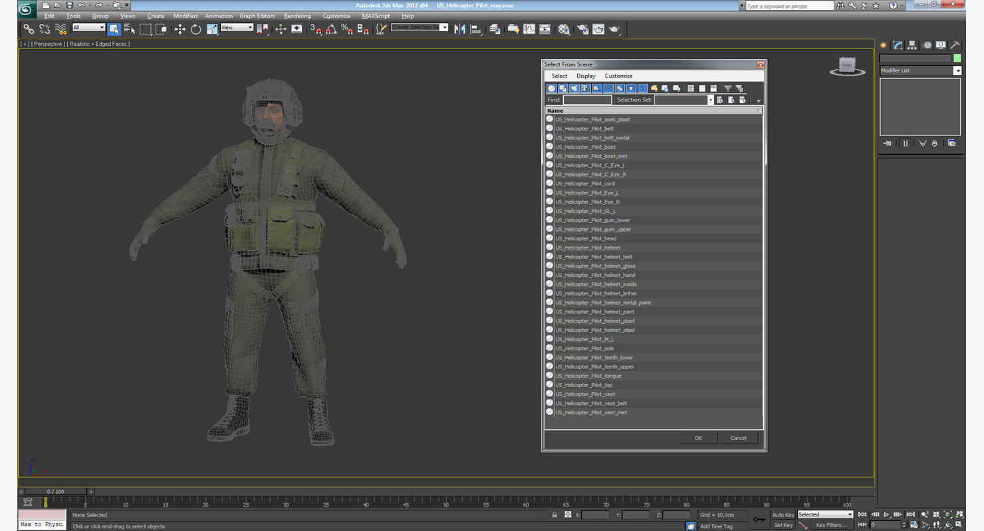Open the Hierarchy command panel tab
Image resolution: width=984 pixels, height=531 pixels.
pyautogui.click(x=912, y=45)
